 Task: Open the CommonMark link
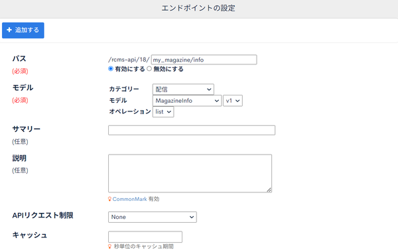tap(129, 199)
